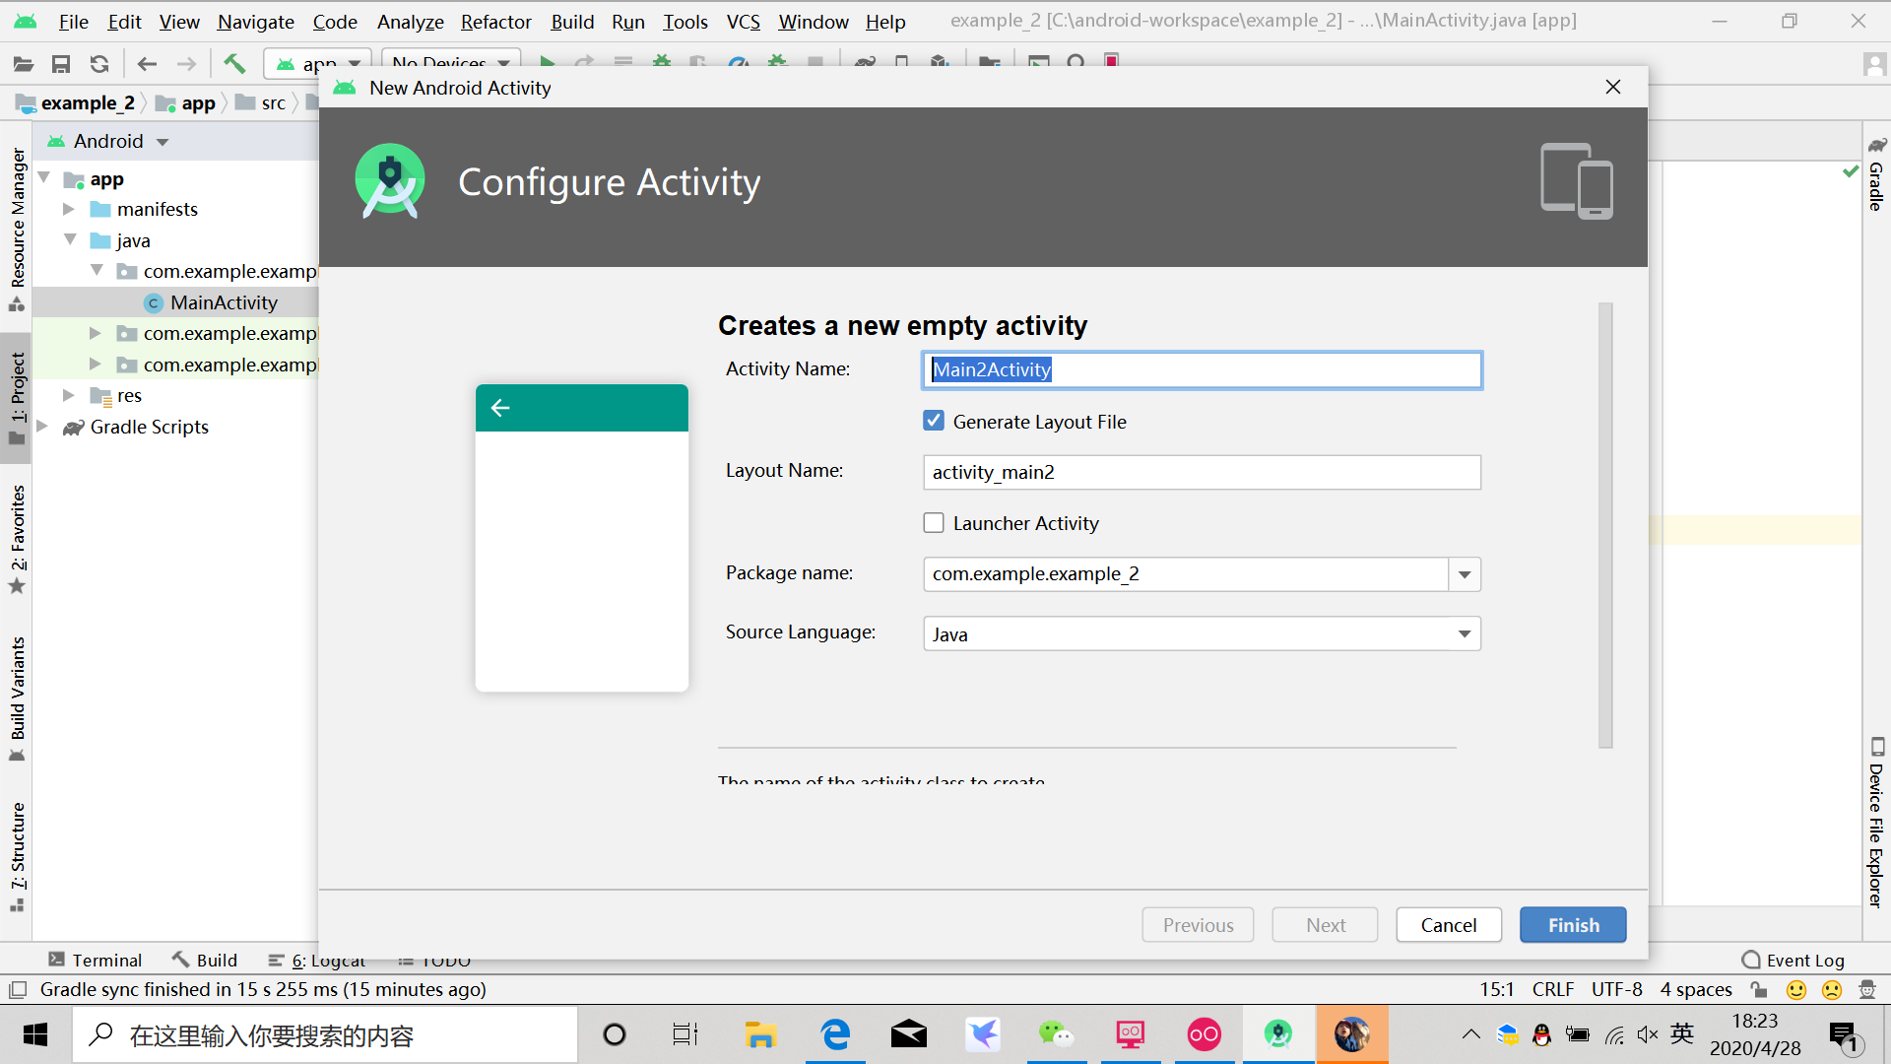The height and width of the screenshot is (1064, 1891).
Task: Select the Activity Name text field
Action: click(x=1201, y=369)
